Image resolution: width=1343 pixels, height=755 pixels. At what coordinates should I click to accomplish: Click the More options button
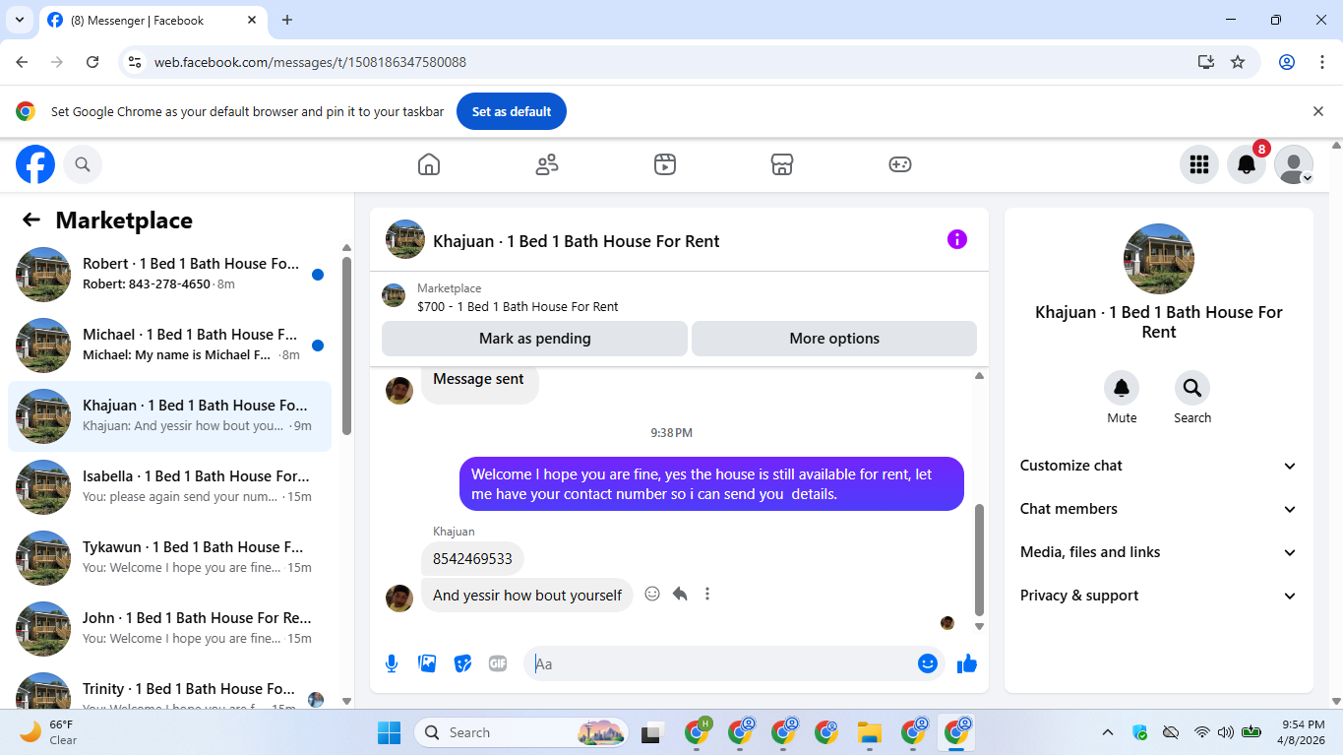click(834, 339)
